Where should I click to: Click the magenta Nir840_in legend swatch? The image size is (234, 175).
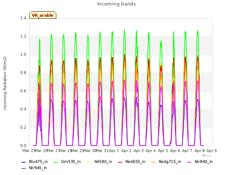pos(189,162)
